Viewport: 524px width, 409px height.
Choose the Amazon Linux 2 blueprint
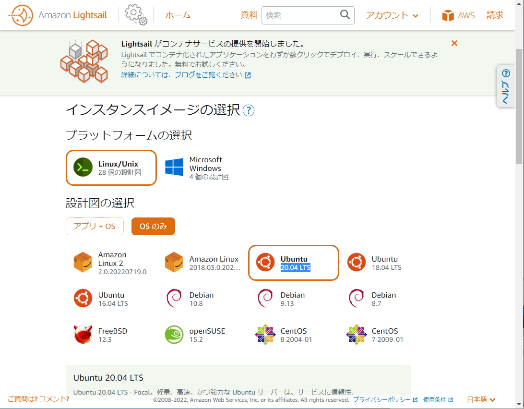pos(111,263)
